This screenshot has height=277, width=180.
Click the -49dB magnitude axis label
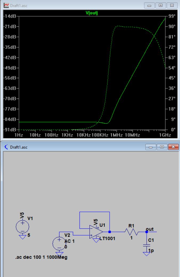(10, 68)
